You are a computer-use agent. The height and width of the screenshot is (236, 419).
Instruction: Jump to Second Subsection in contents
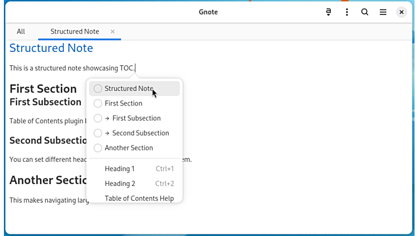140,133
